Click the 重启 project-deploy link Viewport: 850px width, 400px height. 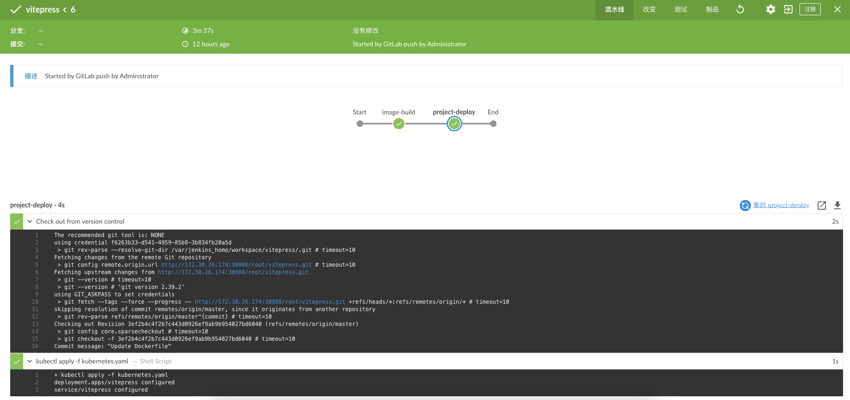tap(781, 205)
